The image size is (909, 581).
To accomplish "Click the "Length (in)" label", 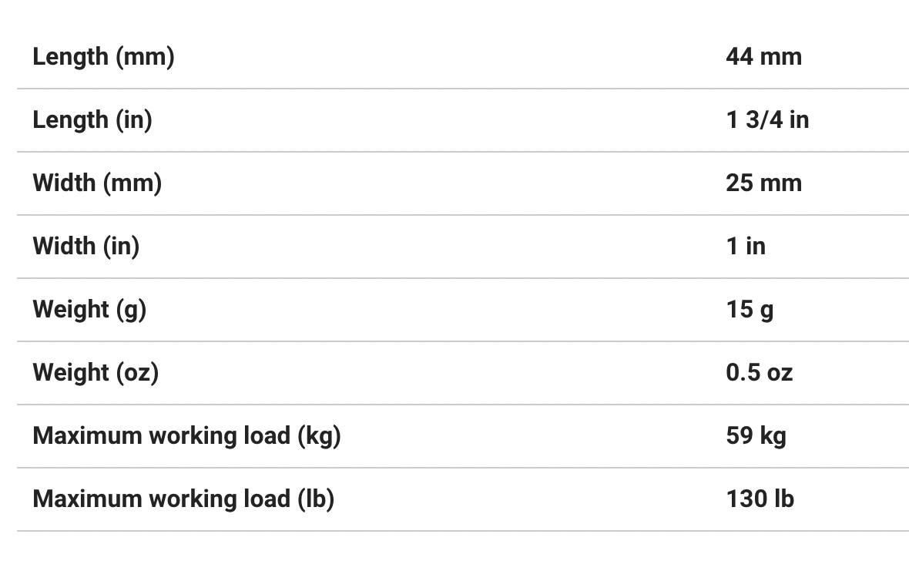I will tap(92, 119).
